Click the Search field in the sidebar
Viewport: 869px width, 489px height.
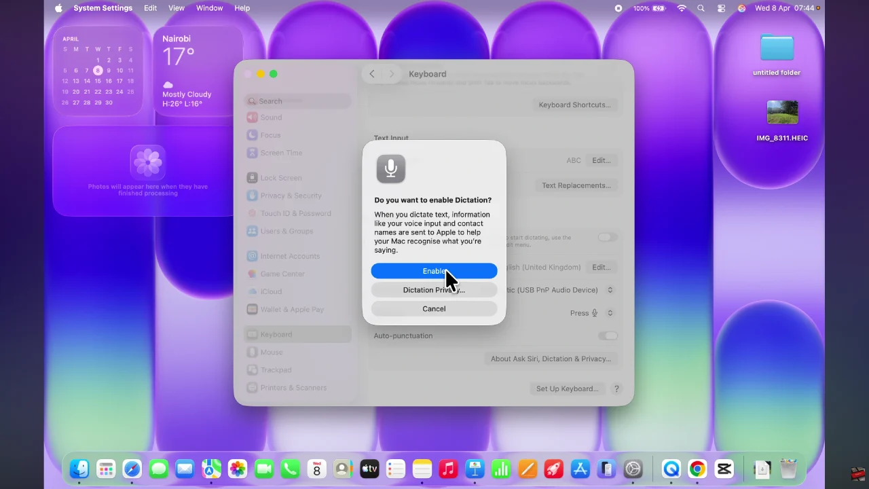(297, 101)
